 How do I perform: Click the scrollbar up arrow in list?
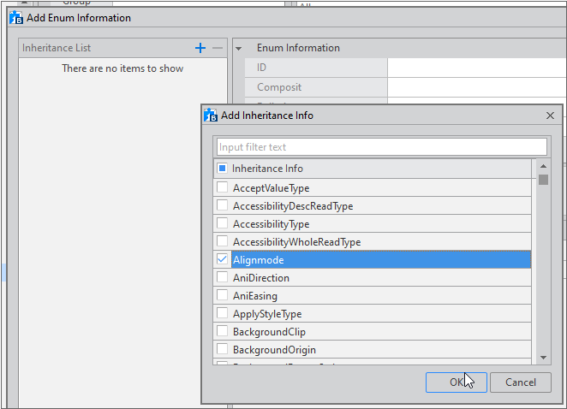[x=543, y=166]
